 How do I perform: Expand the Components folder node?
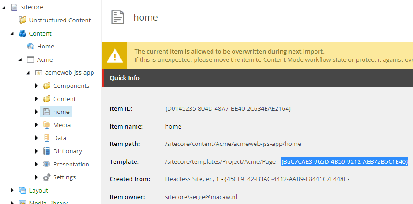point(37,86)
